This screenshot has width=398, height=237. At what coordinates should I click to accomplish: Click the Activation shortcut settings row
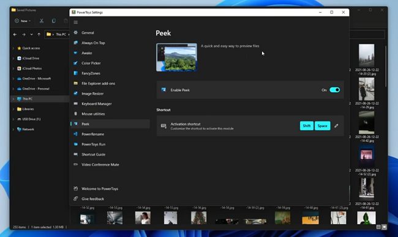(250, 126)
